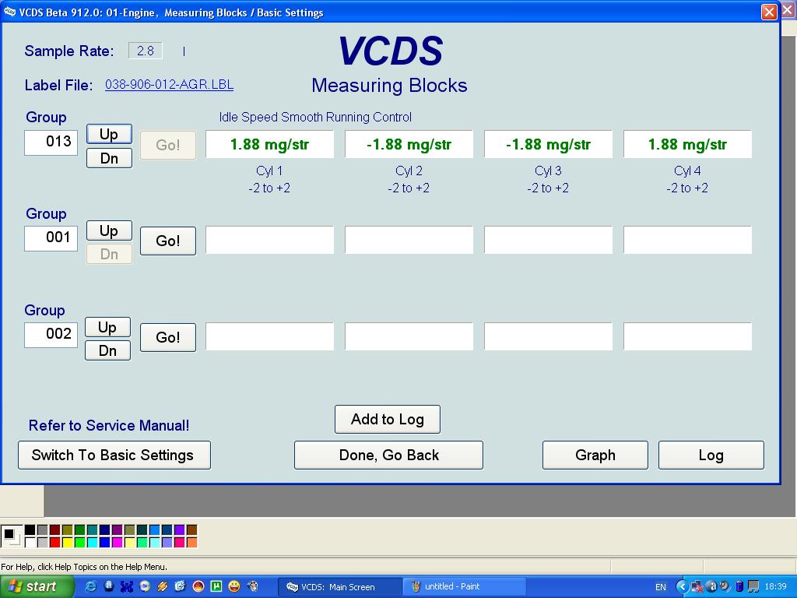Screen dimensions: 797x598
Task: Click Dn button for Group 002
Action: 107,350
